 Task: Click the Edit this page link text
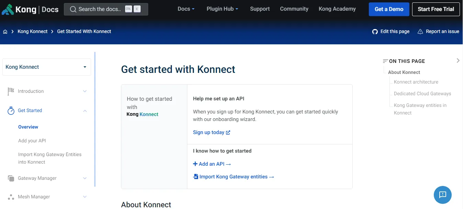(x=395, y=31)
